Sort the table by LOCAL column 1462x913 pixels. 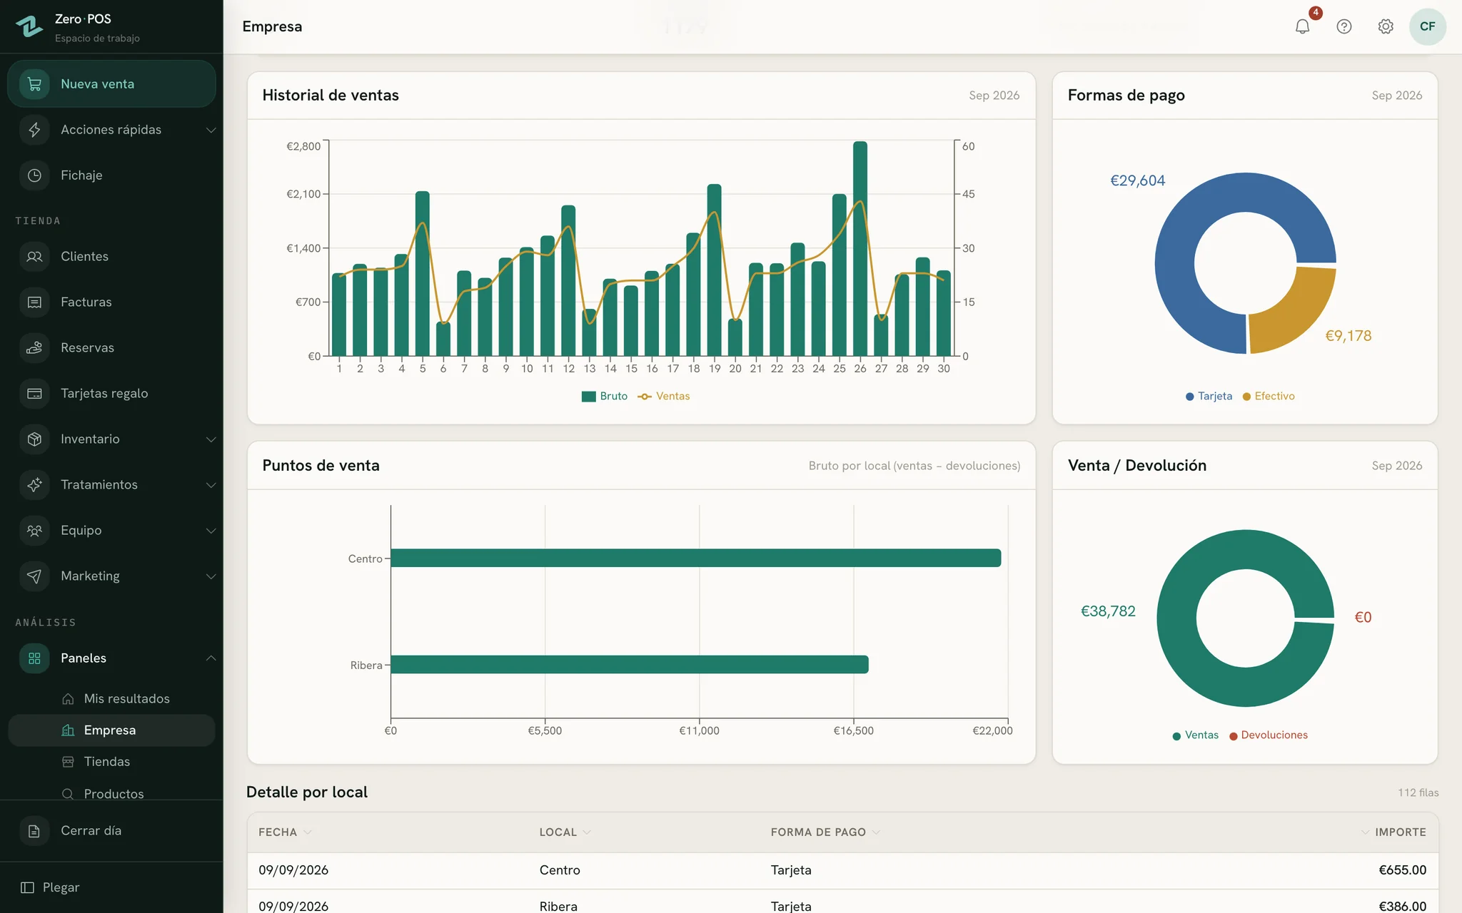(x=565, y=832)
